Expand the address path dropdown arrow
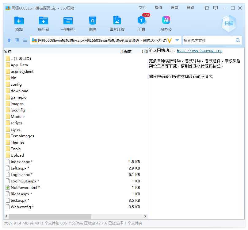 coord(177,40)
